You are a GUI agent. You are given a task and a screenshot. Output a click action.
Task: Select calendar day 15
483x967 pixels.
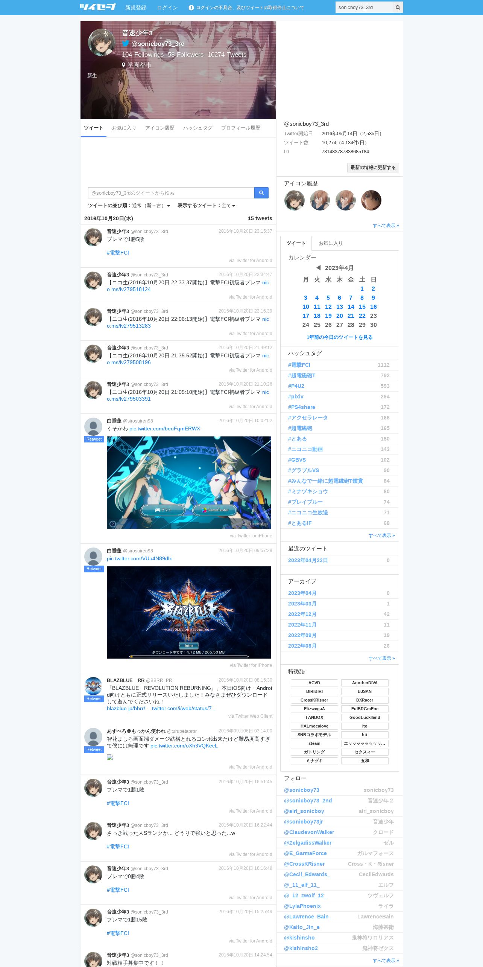362,307
